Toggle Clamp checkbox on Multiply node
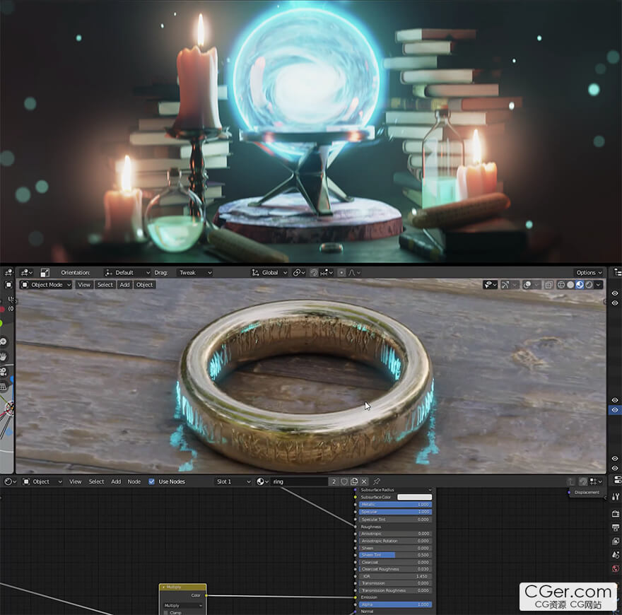This screenshot has width=622, height=615. [166, 612]
